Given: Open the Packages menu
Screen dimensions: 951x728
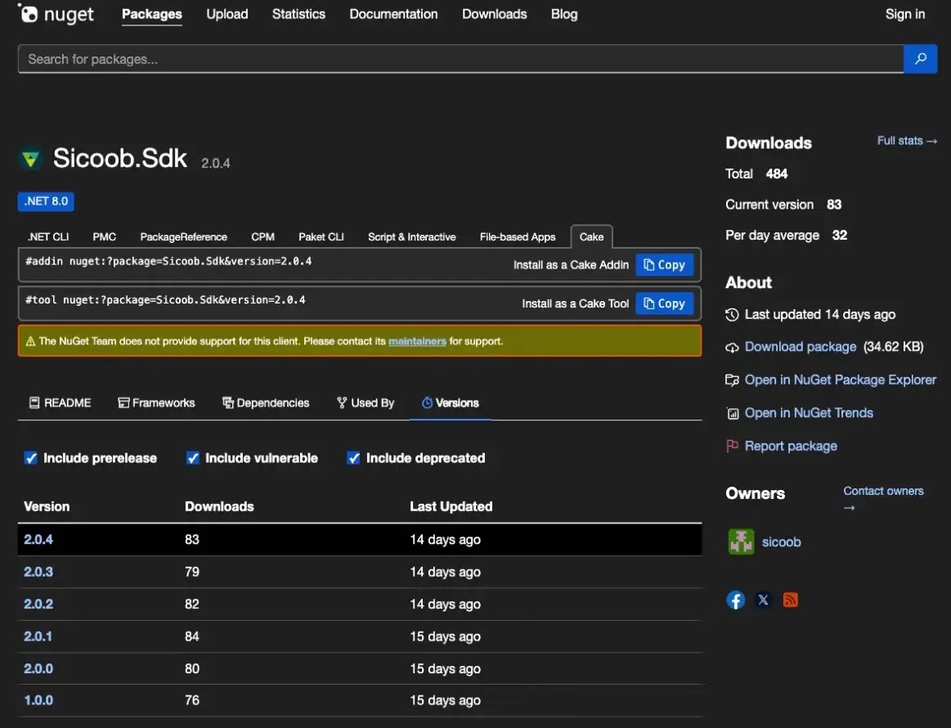Looking at the screenshot, I should 151,14.
